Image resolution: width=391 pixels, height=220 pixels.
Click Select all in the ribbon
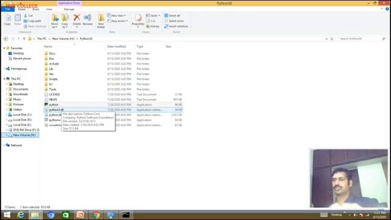coord(172,15)
